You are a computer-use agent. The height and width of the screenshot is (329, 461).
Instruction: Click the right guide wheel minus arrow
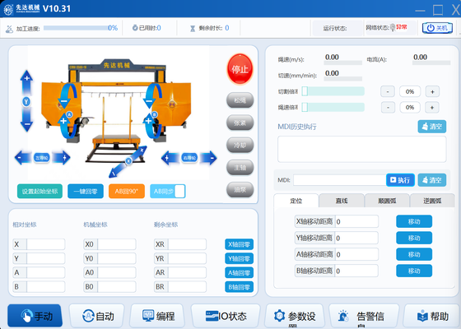click(210, 158)
